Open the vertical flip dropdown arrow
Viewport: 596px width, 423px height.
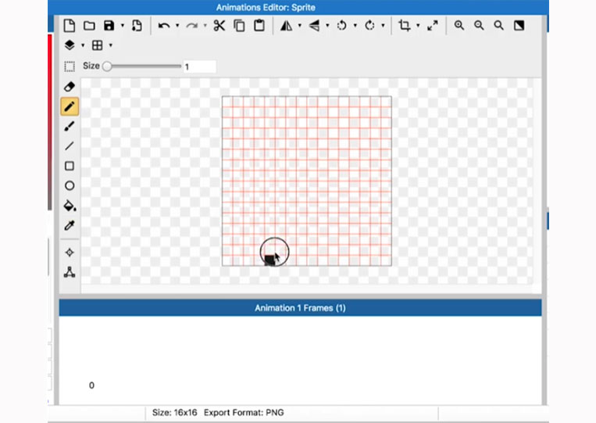(x=327, y=26)
